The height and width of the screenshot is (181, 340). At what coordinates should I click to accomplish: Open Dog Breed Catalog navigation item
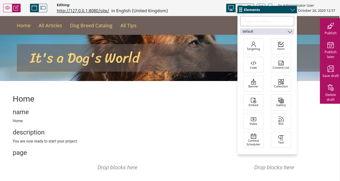(91, 25)
